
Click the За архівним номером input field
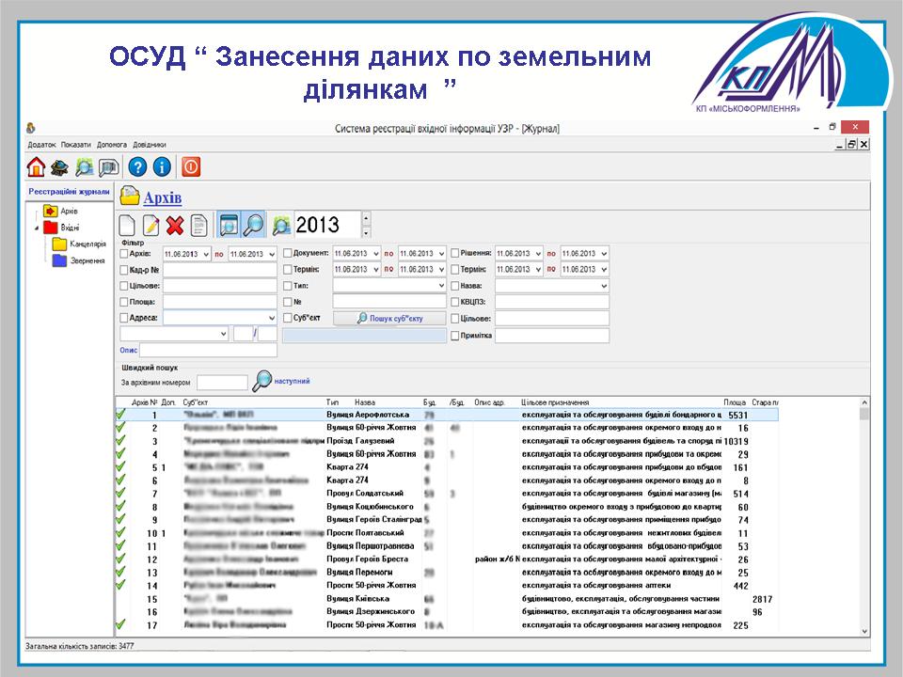pos(222,383)
